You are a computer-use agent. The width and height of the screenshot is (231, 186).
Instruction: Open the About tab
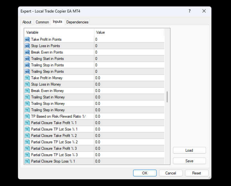tap(27, 22)
